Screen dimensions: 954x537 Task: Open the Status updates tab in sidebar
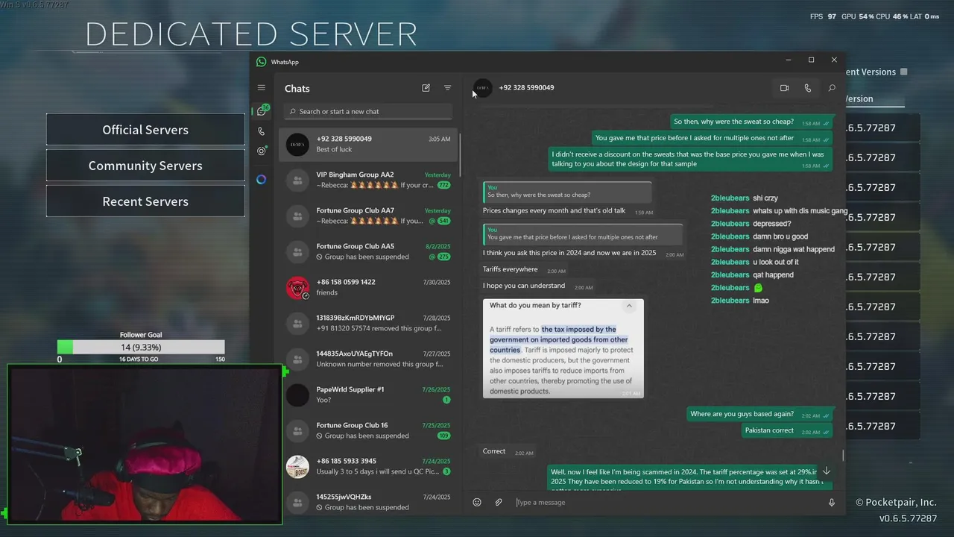pos(262,151)
